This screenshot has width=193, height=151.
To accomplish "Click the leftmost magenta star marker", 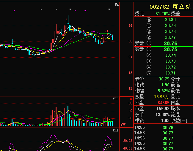I will (x=14, y=11).
